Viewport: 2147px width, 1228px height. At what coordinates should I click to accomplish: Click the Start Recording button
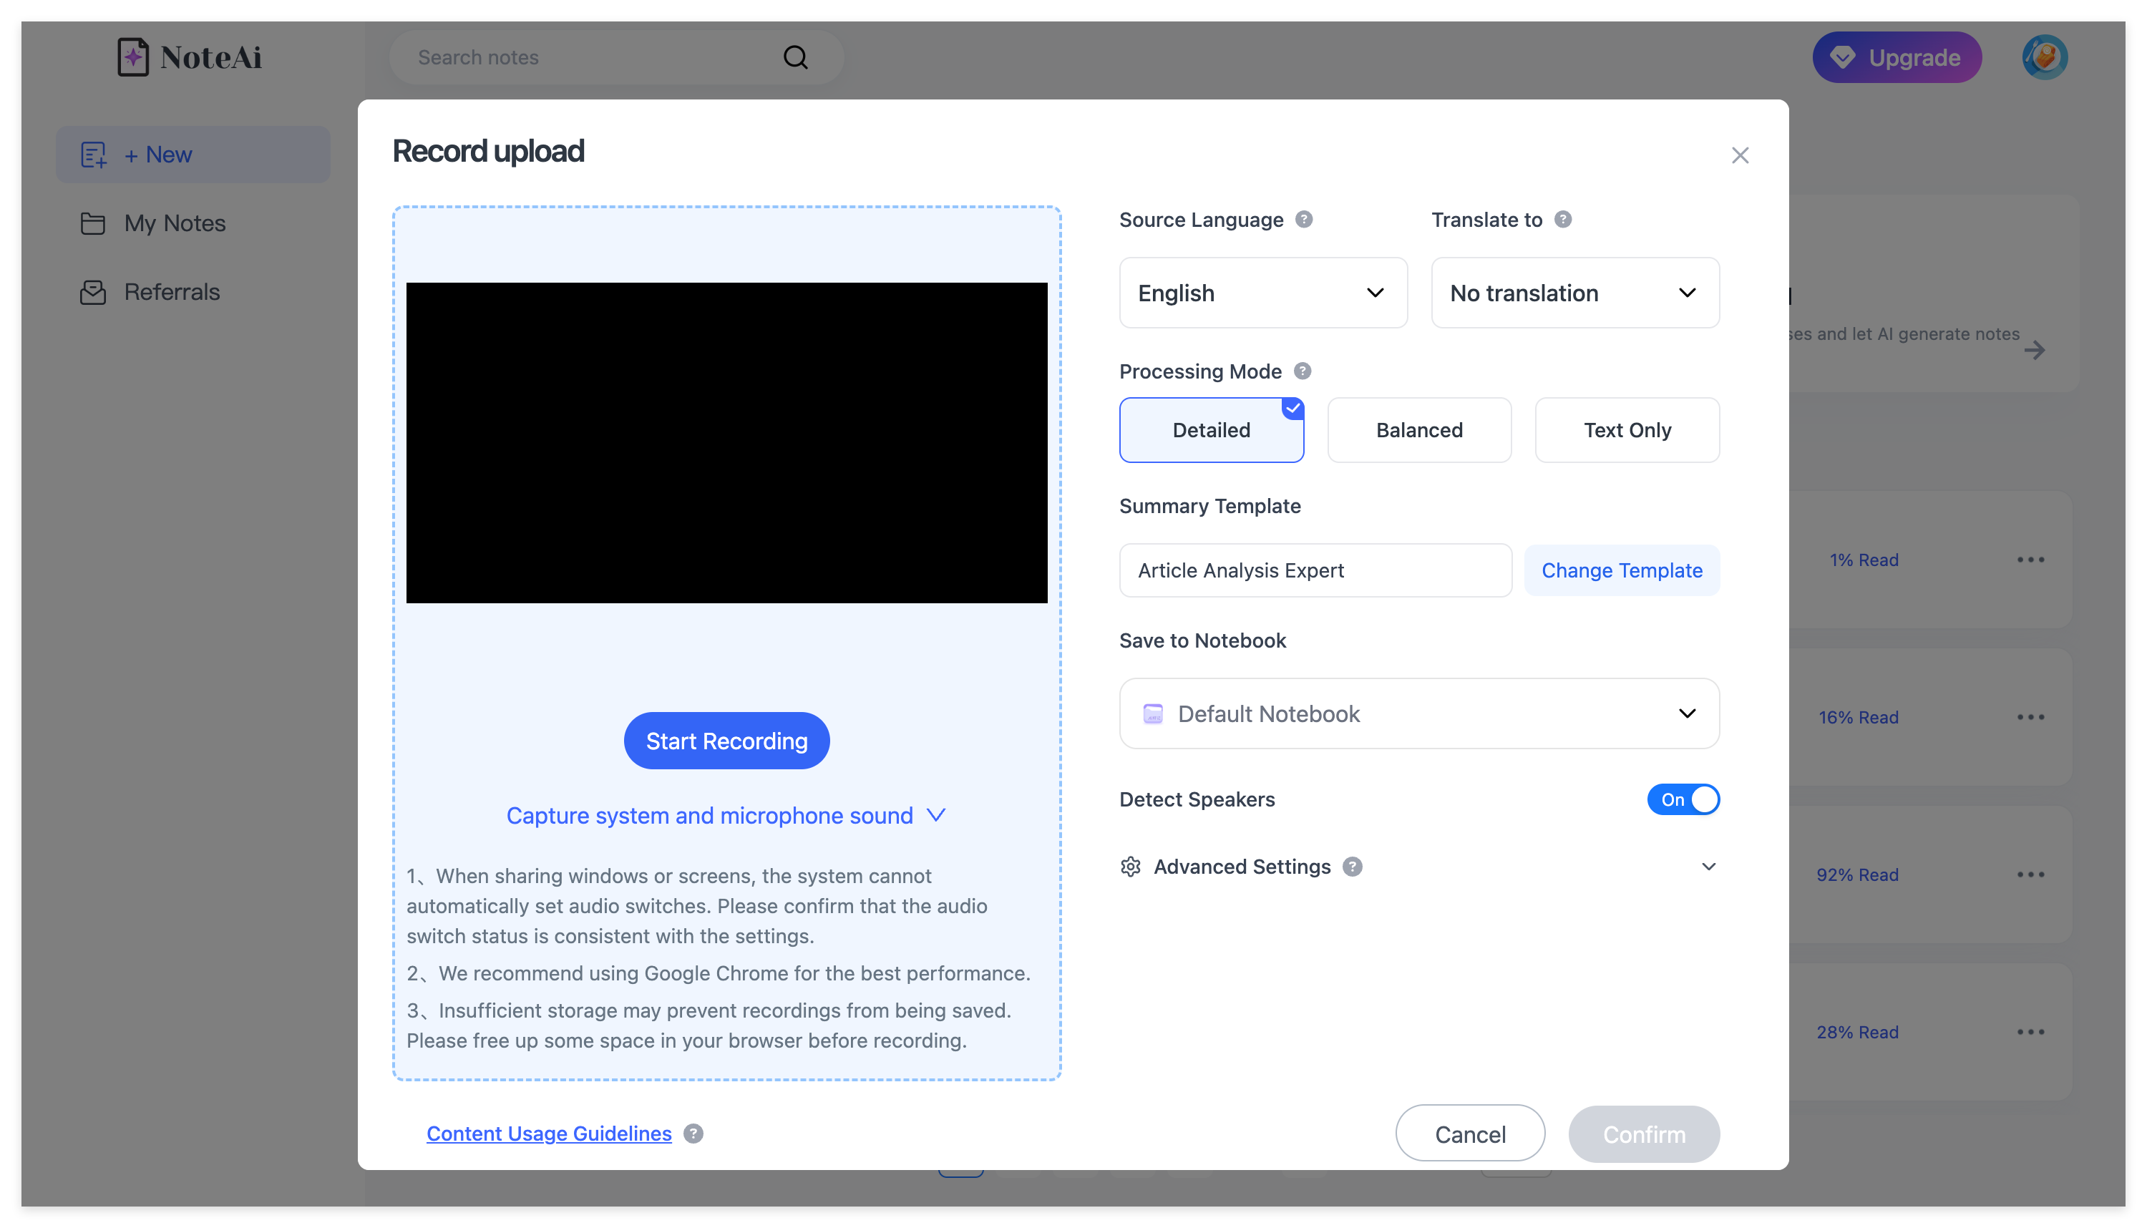click(726, 741)
